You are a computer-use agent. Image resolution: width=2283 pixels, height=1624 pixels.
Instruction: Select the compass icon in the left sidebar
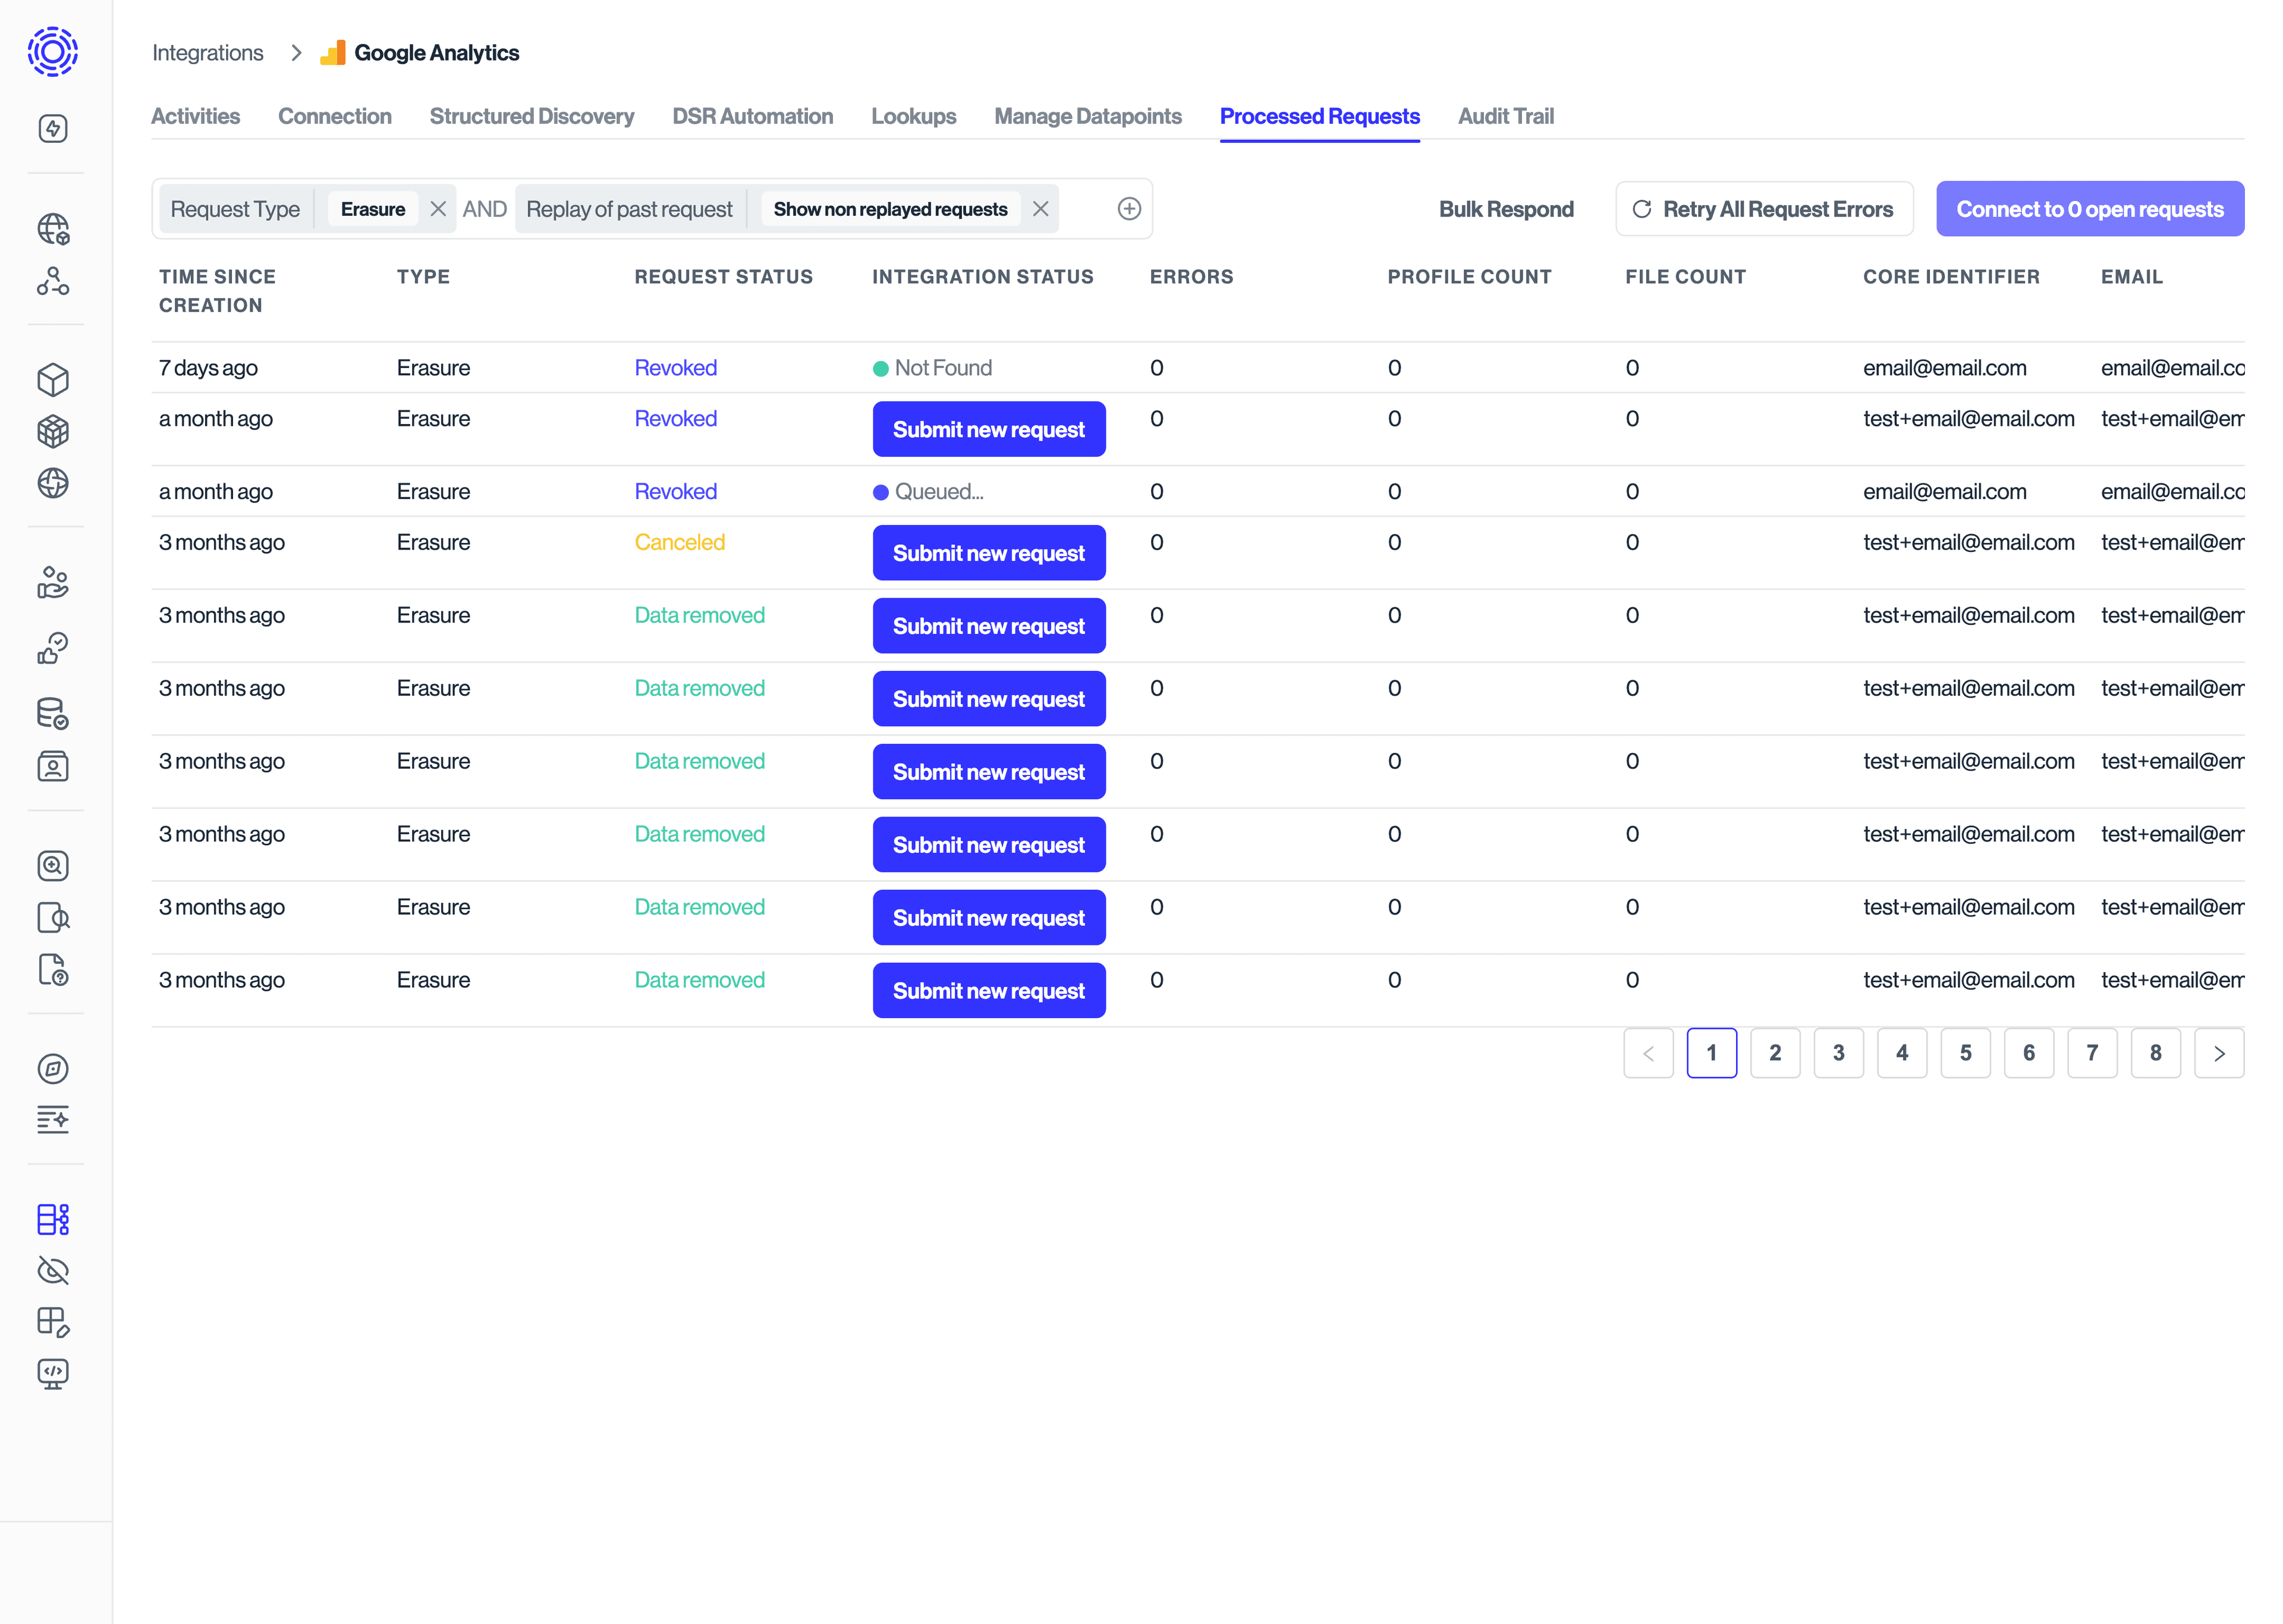[x=54, y=1068]
